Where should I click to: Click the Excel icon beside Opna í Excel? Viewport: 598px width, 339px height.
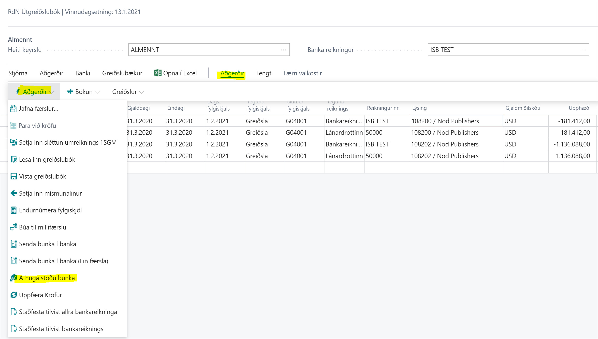158,73
